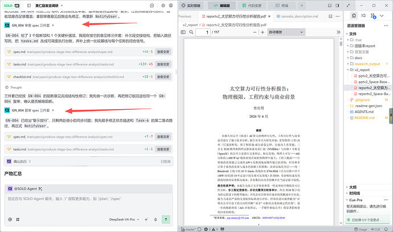Viewport: 393px width, 232px height.
Task: Expand the 确认执行 row
Action: pyautogui.click(x=88, y=161)
